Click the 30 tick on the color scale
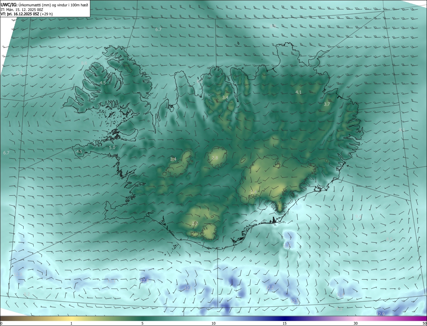This screenshot has height=326, width=427. (356, 323)
